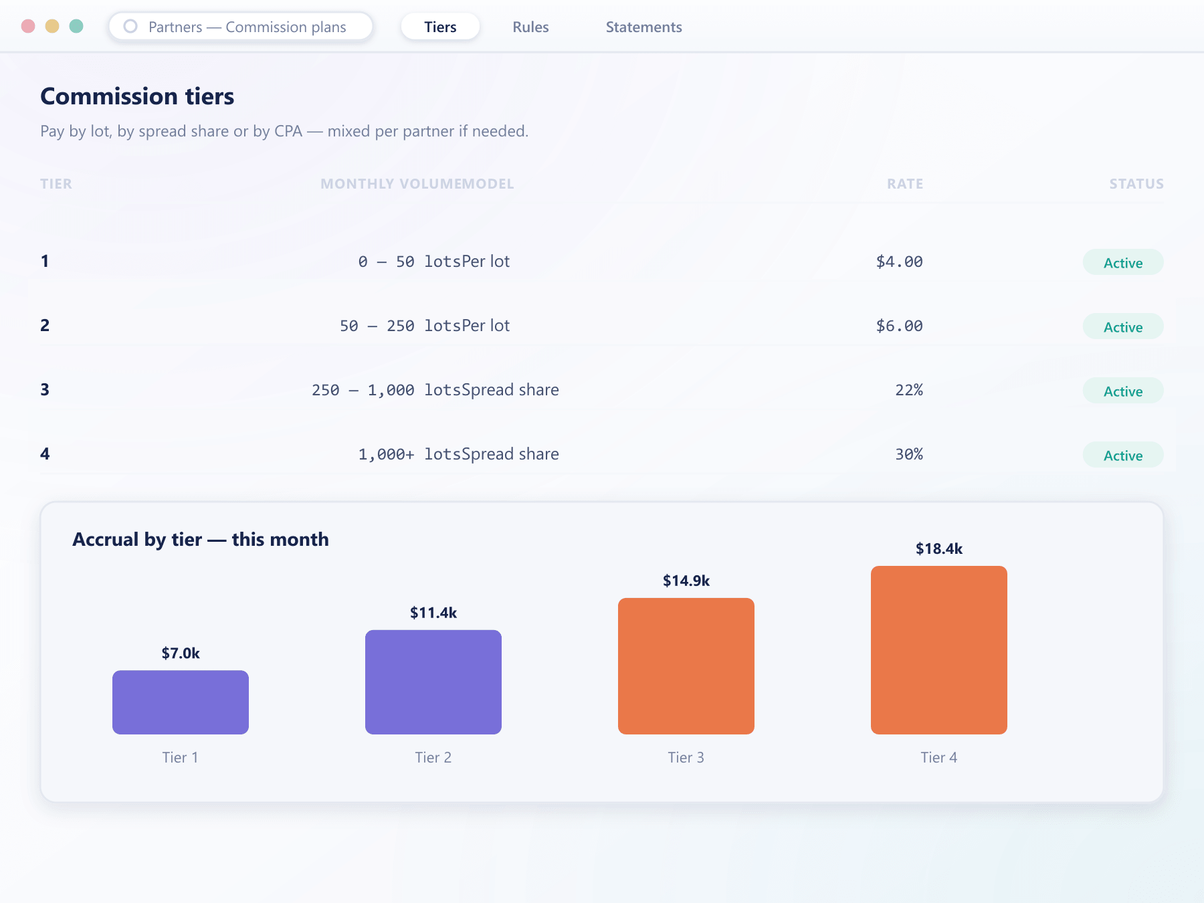
Task: Select the TIER column header
Action: [56, 184]
